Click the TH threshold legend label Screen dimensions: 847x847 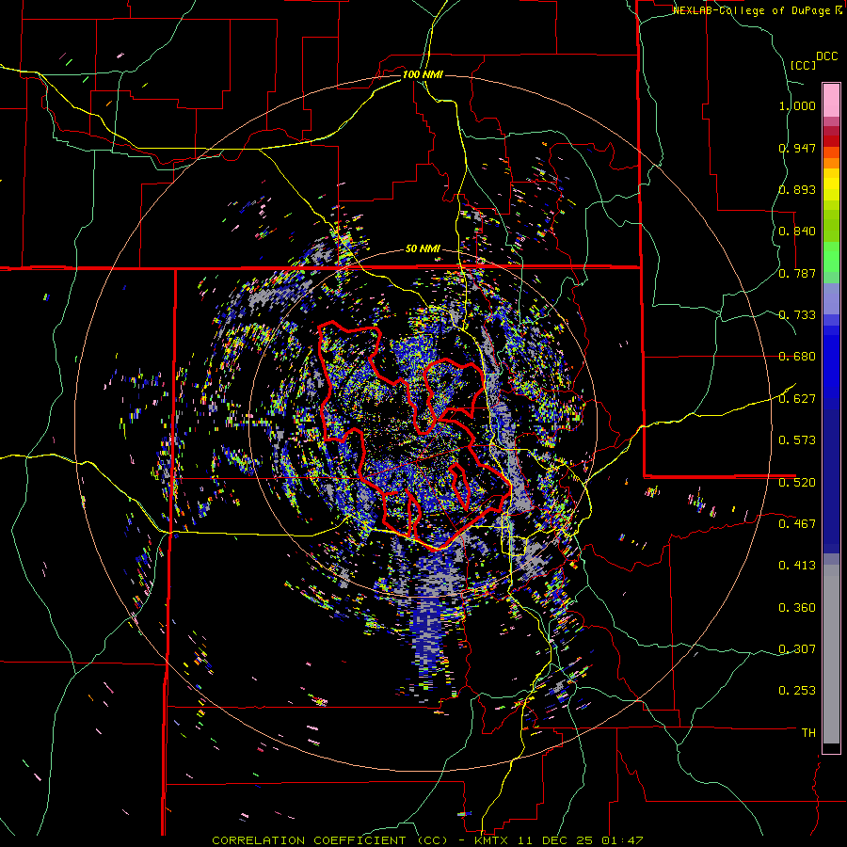(808, 733)
